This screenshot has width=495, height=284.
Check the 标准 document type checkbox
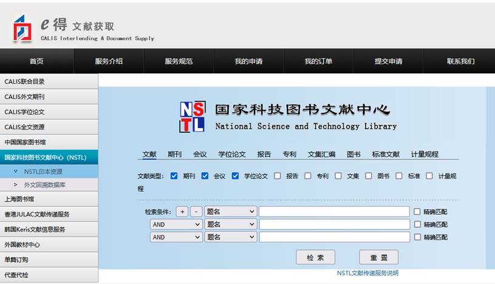(x=399, y=176)
